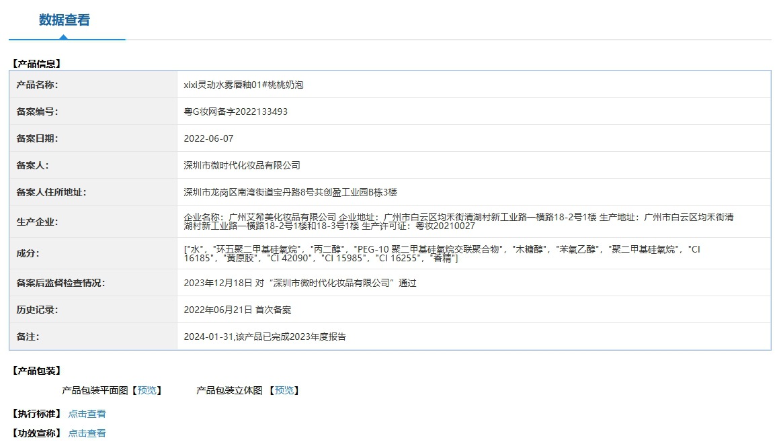This screenshot has width=779, height=444.
Task: Click the 【执行标准】 label
Action: 37,414
